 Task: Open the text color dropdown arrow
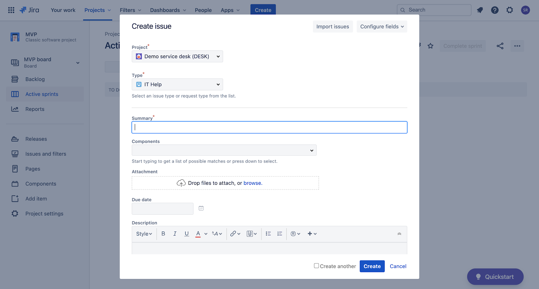click(x=206, y=234)
